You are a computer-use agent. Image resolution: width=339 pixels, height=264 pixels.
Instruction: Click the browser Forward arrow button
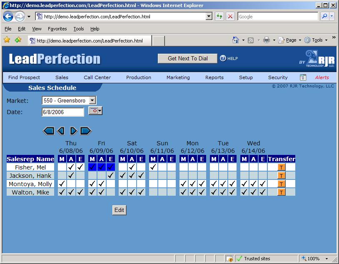point(20,16)
